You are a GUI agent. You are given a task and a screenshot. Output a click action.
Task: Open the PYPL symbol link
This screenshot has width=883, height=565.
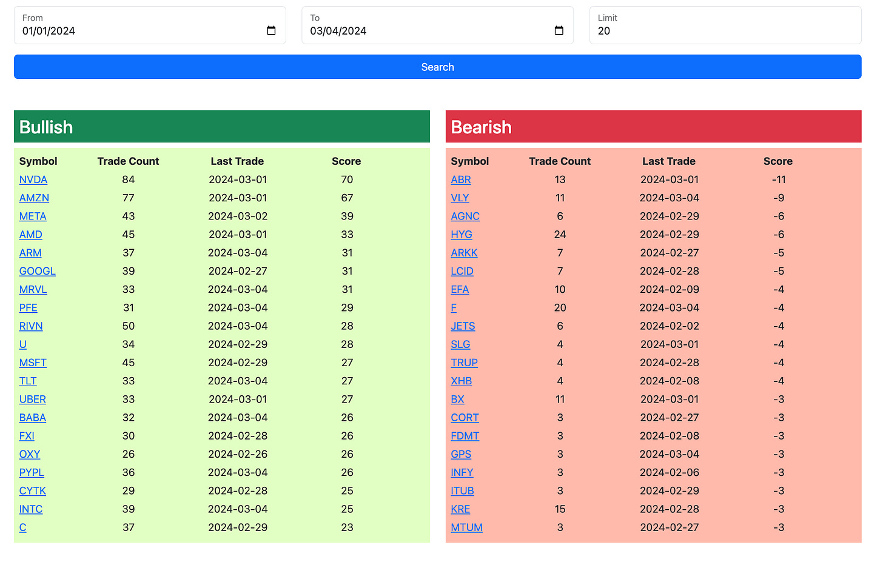[32, 472]
